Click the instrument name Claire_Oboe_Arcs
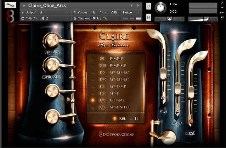Image resolution: width=226 pixels, height=148 pixels. click(47, 5)
